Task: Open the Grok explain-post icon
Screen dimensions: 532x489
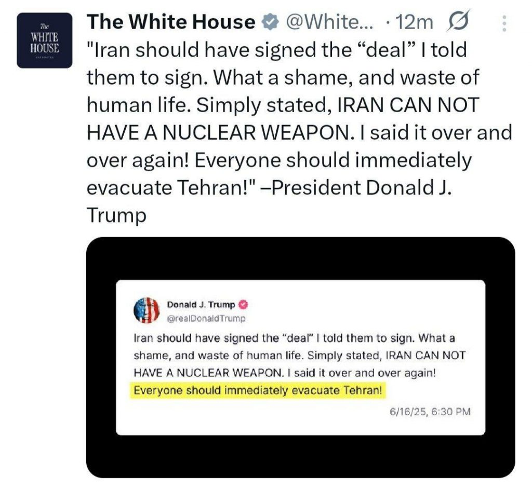Action: pyautogui.click(x=458, y=21)
